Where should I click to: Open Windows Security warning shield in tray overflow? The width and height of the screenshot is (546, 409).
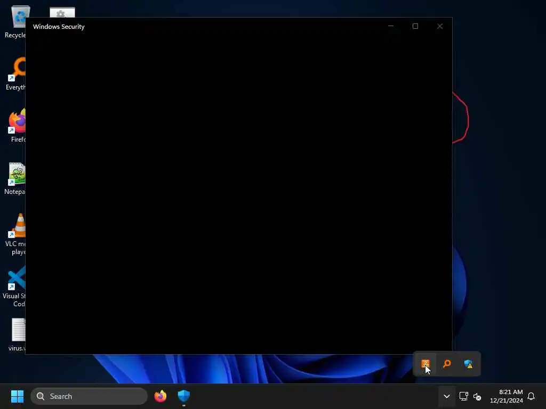coord(468,364)
